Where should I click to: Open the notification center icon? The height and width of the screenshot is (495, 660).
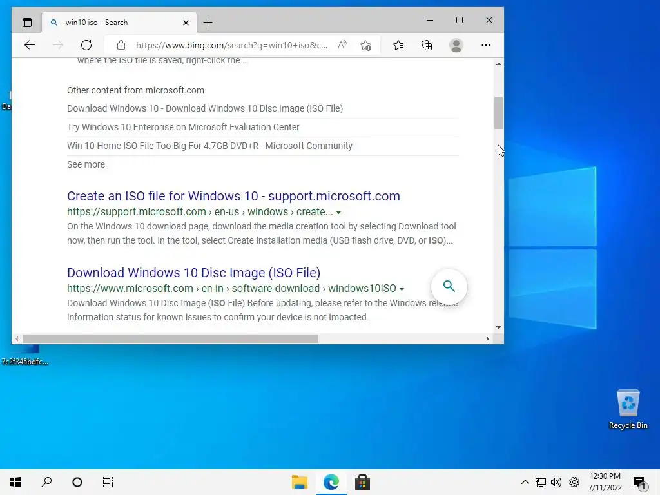pos(639,482)
